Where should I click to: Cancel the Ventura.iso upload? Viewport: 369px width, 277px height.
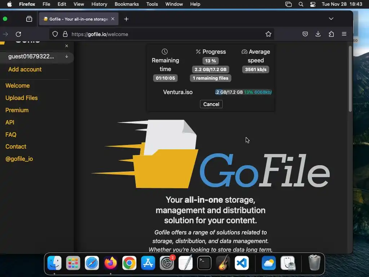tap(211, 104)
